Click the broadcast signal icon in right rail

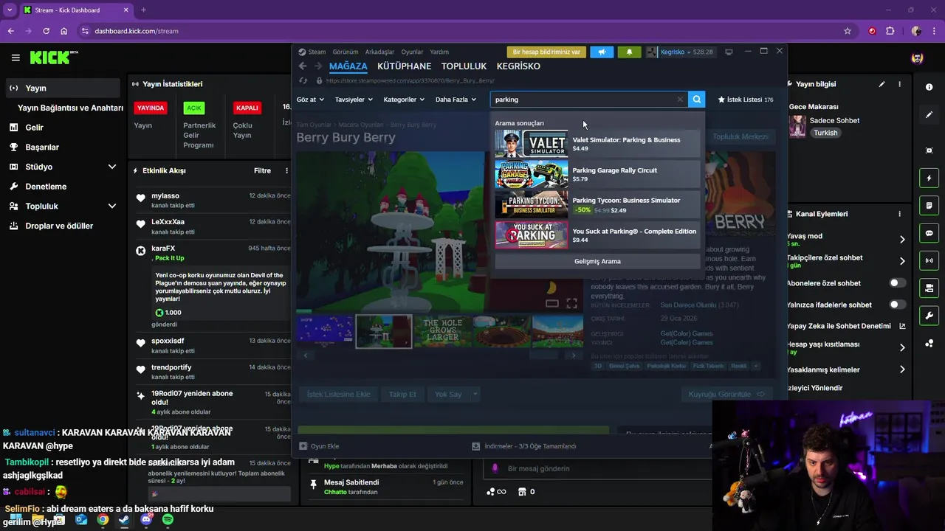click(x=929, y=260)
